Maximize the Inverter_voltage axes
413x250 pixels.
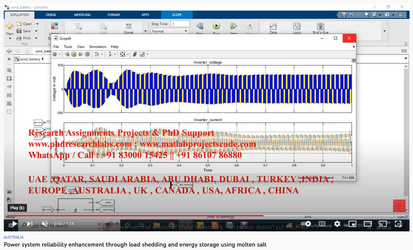pyautogui.click(x=354, y=61)
